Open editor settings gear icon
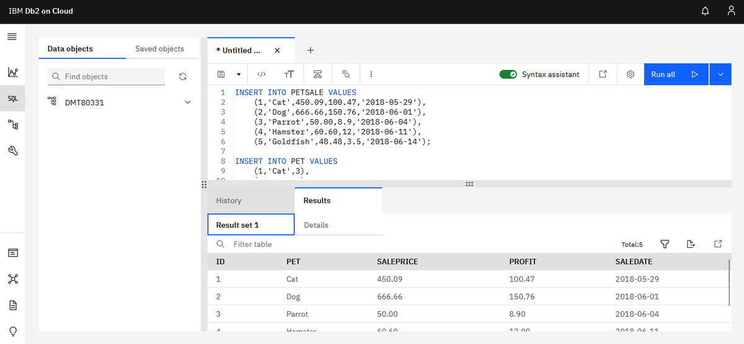Viewport: 744px width, 344px height. click(x=631, y=74)
